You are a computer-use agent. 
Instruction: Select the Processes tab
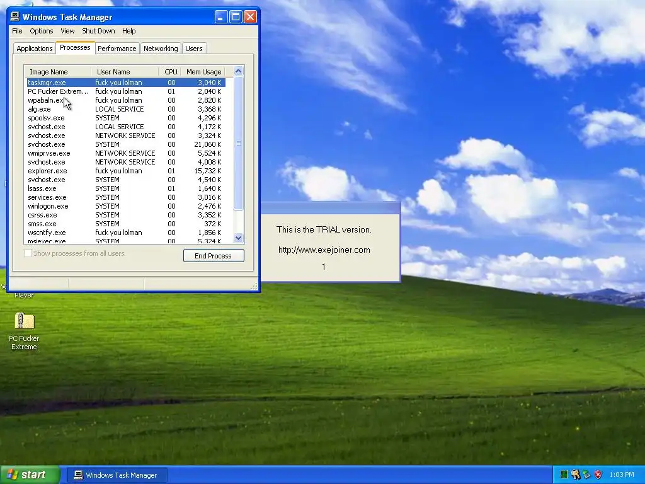75,47
